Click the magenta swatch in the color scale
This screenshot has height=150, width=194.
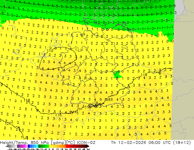pos(24,146)
